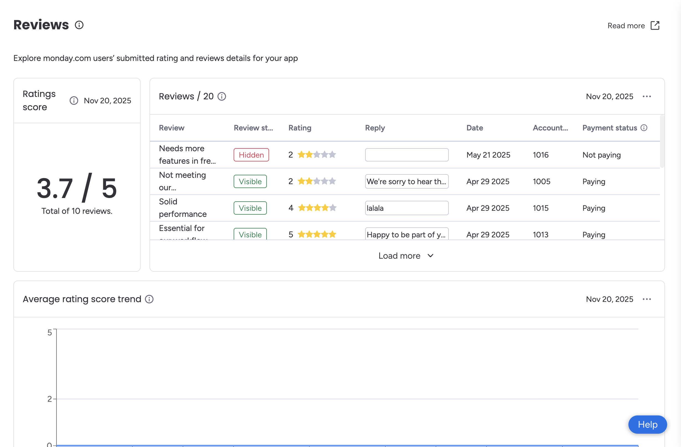Expand the Load more reviews chevron
The width and height of the screenshot is (681, 447).
coord(430,256)
